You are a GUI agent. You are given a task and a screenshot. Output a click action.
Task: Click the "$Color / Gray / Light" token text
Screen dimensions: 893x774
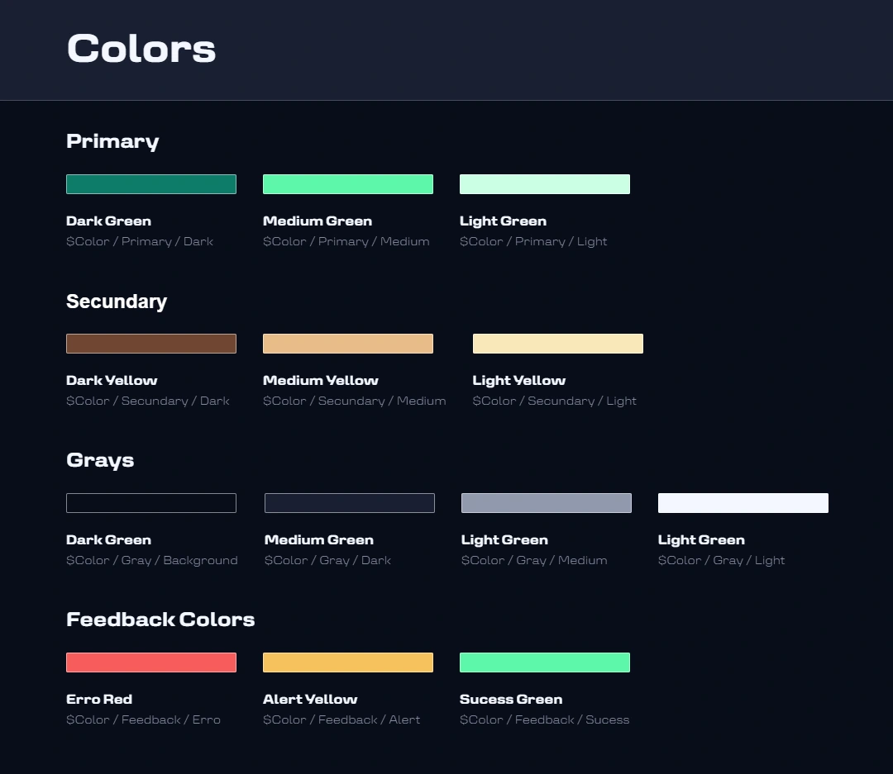722,560
